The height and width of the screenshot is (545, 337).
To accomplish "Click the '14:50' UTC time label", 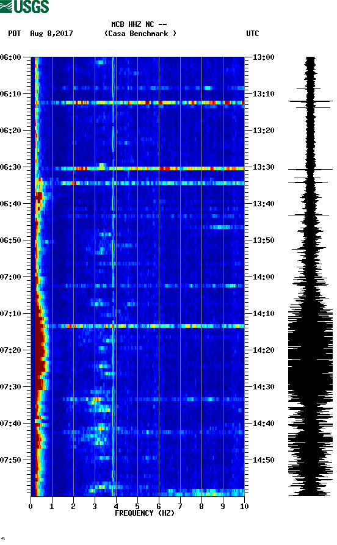I will click(x=263, y=460).
